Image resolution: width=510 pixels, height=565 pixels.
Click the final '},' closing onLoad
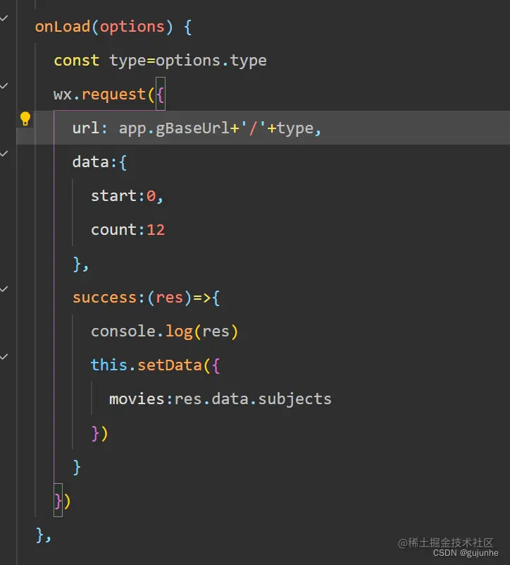[x=44, y=535]
